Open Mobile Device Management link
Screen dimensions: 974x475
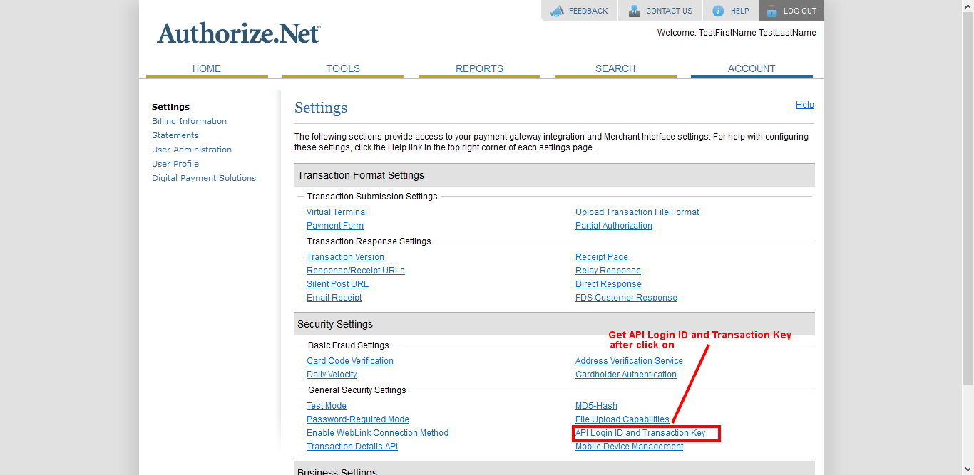tap(629, 447)
